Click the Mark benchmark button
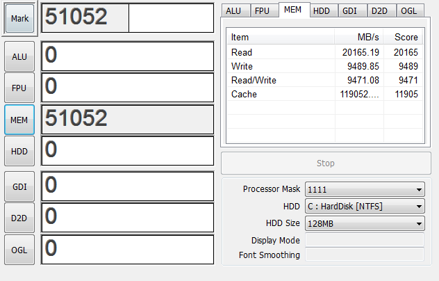439x281 pixels. tap(19, 19)
